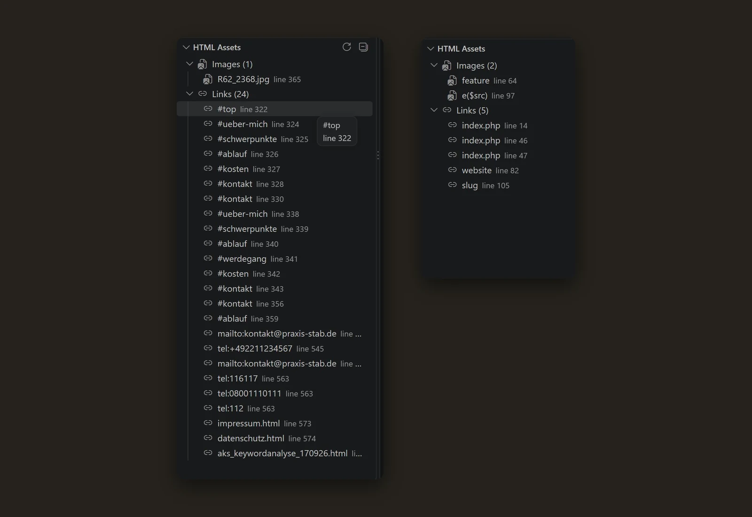The height and width of the screenshot is (517, 752).
Task: Collapse the Images (1) group
Action: point(190,64)
